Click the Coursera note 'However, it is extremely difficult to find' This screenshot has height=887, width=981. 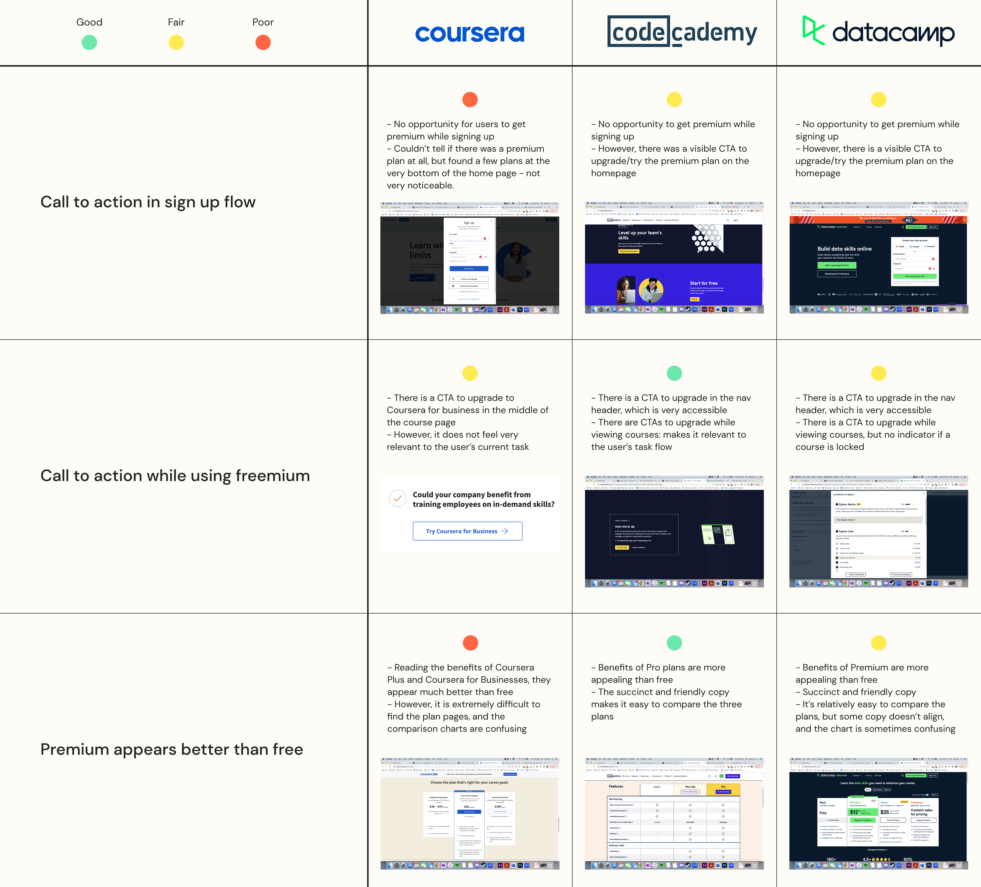[464, 716]
